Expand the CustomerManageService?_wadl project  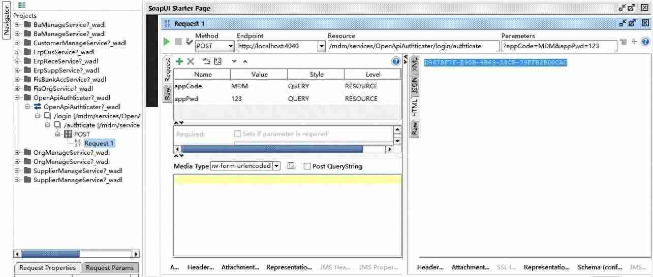17,43
